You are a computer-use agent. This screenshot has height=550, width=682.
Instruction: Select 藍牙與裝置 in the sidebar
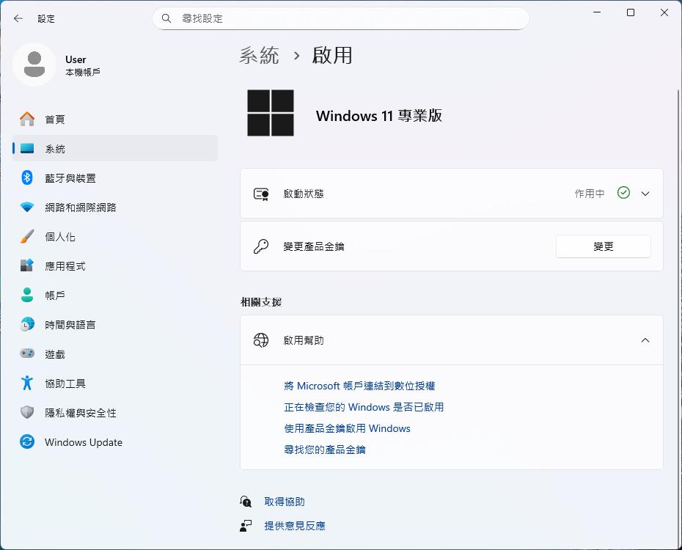(x=115, y=177)
